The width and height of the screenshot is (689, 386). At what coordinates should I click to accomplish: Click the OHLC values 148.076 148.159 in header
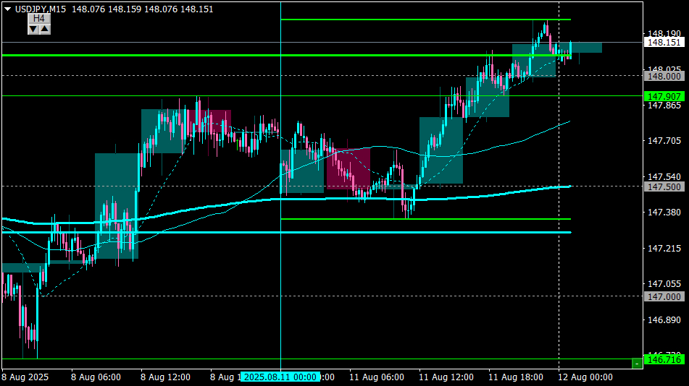pyautogui.click(x=107, y=9)
